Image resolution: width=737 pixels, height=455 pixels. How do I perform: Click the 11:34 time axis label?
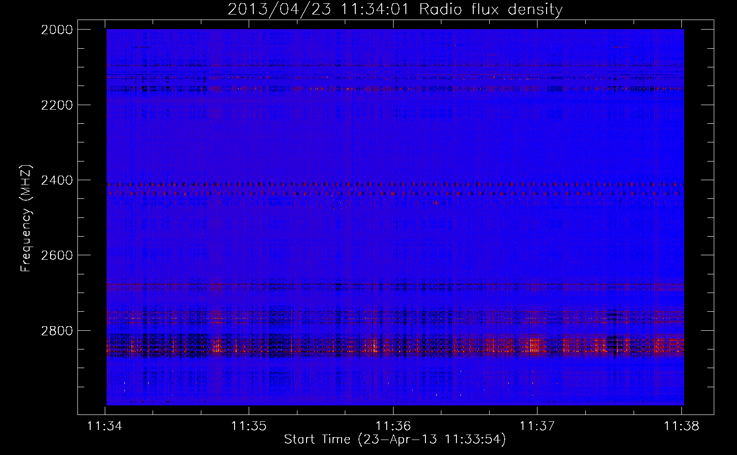pos(105,426)
